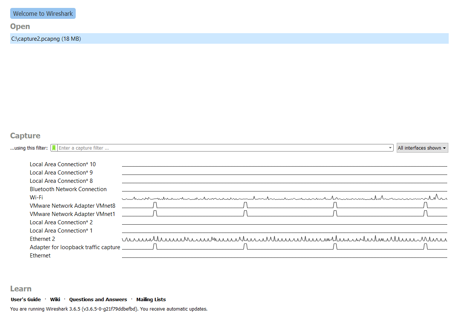The width and height of the screenshot is (460, 317).
Task: Open the All interfaces shown dropdown
Action: [x=422, y=148]
